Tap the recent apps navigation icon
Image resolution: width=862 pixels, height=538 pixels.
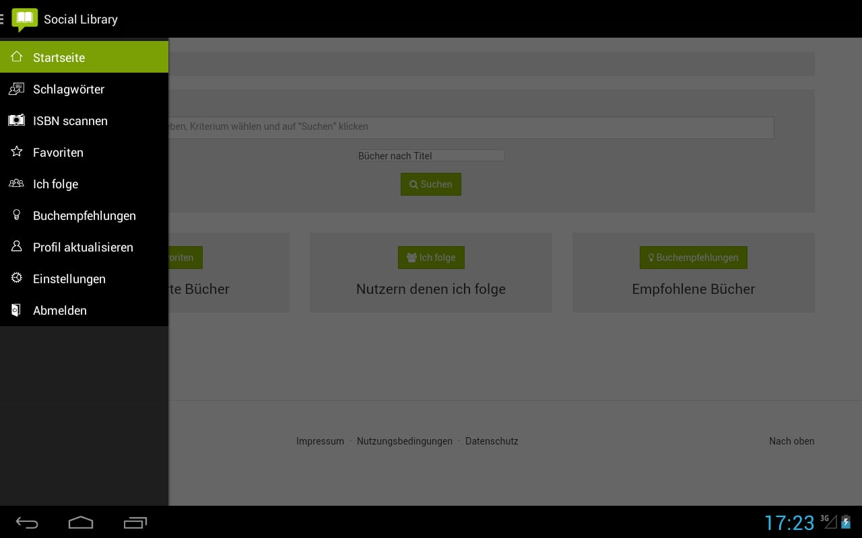pyautogui.click(x=135, y=523)
